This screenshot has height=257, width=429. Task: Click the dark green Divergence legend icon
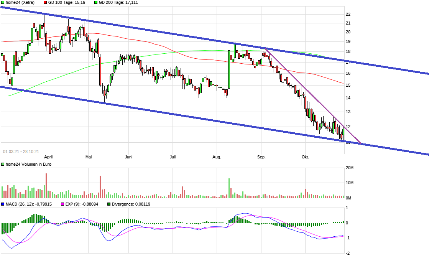coord(108,204)
